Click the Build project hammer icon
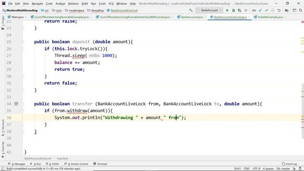Screen dimensions: 304x171 coord(191,10)
